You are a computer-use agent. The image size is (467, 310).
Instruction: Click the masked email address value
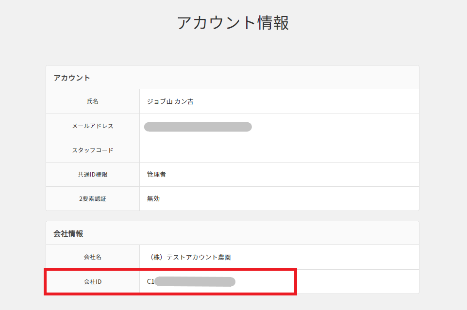pos(198,127)
